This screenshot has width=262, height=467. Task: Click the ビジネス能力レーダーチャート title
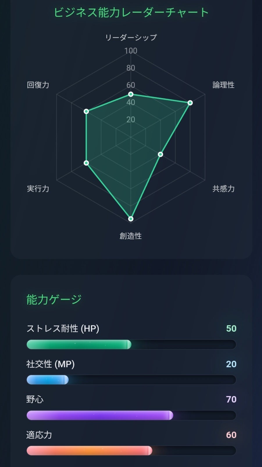(x=131, y=13)
